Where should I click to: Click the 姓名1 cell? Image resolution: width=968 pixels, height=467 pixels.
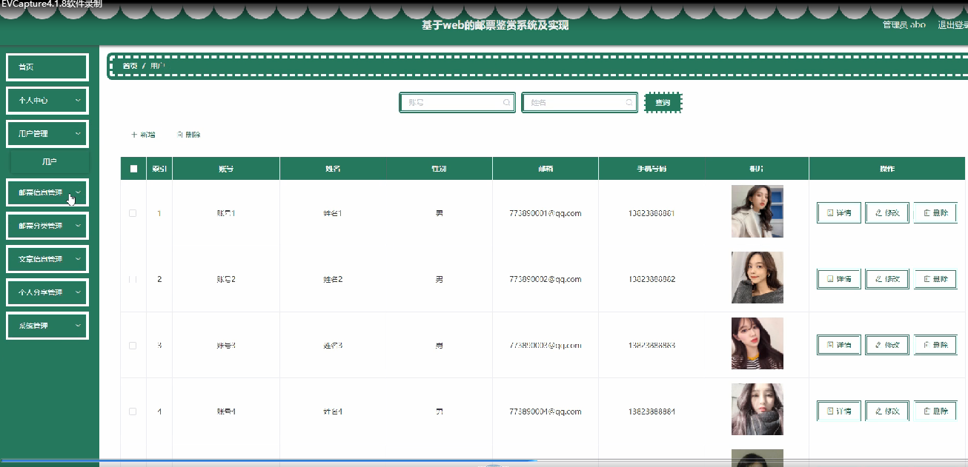coord(333,213)
